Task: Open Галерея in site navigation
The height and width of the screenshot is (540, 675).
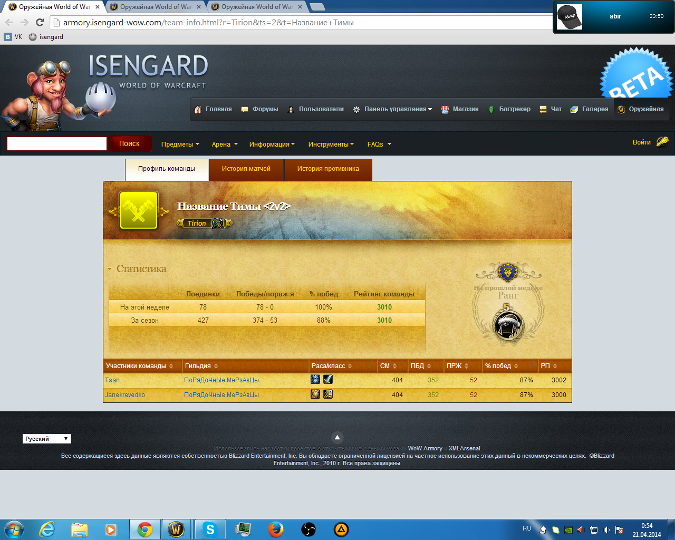Action: [x=590, y=109]
